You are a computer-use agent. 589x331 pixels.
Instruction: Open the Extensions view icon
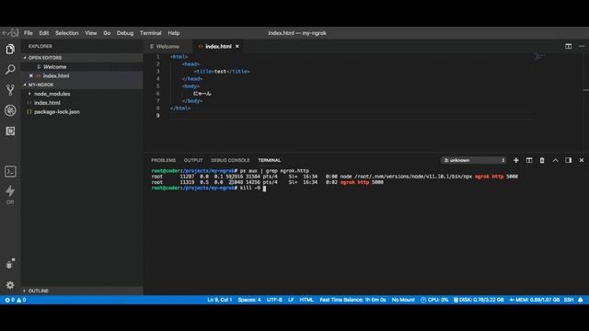point(10,131)
